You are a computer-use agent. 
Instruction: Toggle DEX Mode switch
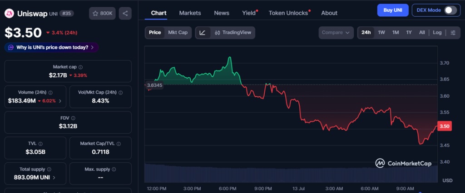pyautogui.click(x=450, y=10)
